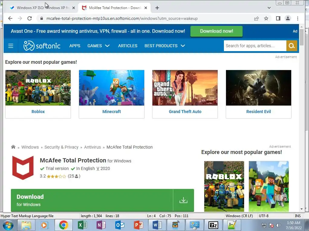Share this page via share icon
Screen dimensions: 309x231
[x=256, y=18]
